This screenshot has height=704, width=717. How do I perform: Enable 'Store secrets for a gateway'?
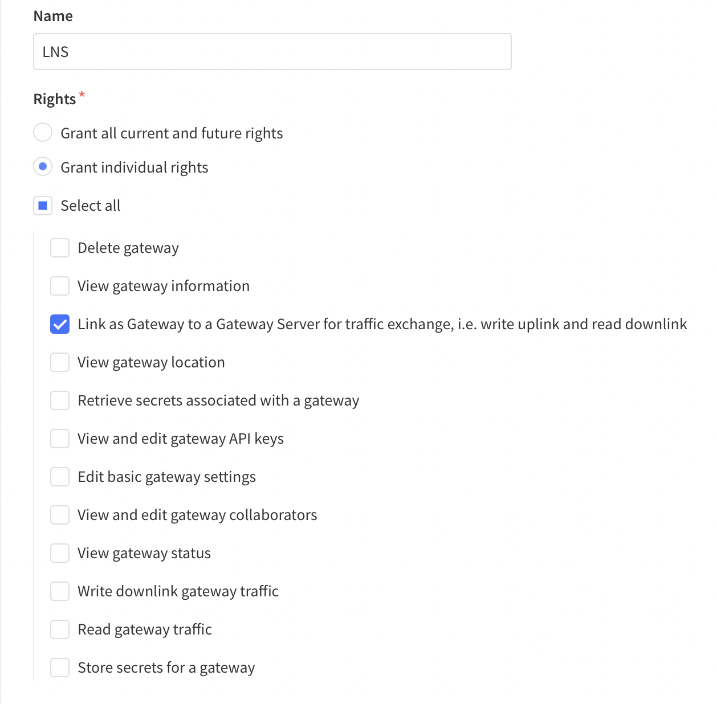[x=59, y=668]
